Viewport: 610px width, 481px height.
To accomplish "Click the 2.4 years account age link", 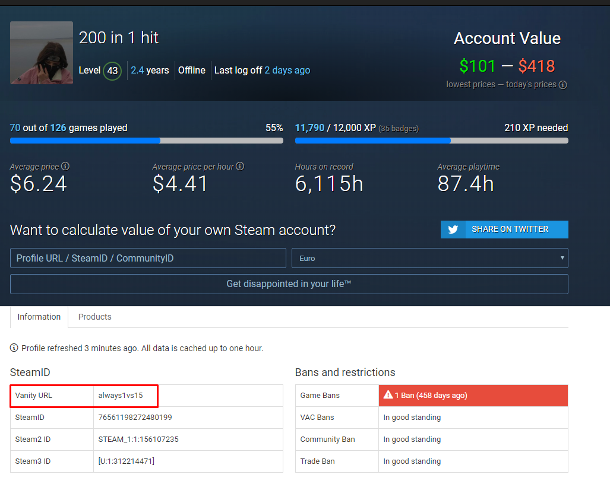I will 137,71.
